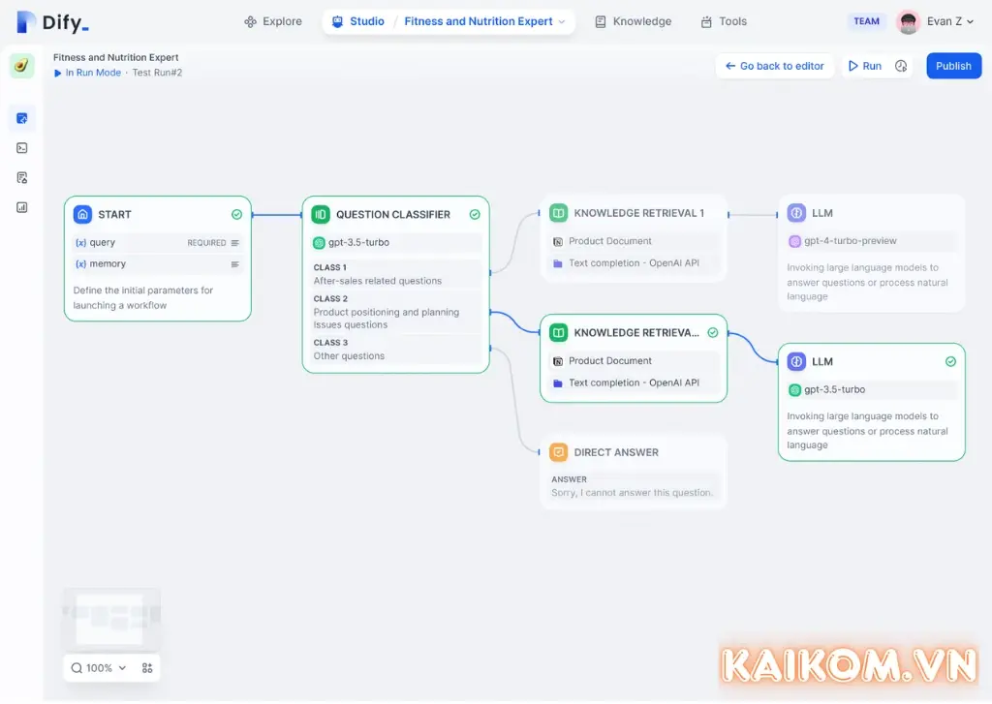The image size is (992, 704).
Task: Click the gpt-3.5-turbo LLM node status checkmark
Action: coord(950,361)
